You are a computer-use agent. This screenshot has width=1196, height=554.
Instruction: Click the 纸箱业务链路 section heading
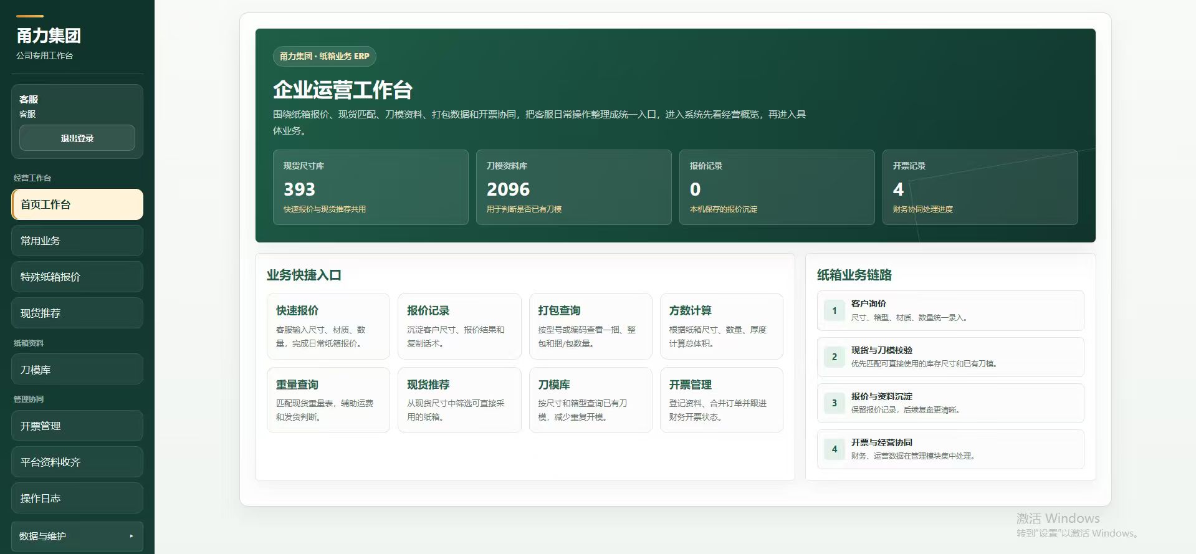pos(854,275)
